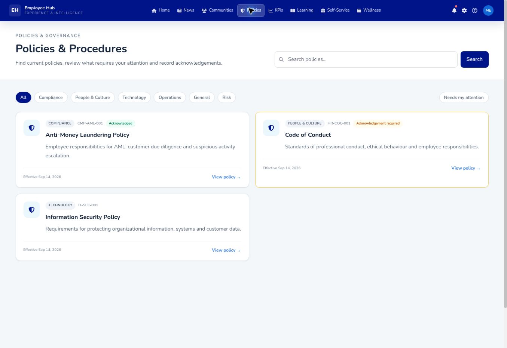Filter policies by People & Culture
This screenshot has height=348, width=507.
93,98
